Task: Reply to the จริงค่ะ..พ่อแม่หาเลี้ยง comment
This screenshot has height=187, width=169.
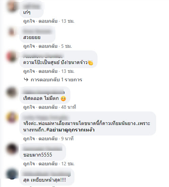Action: pyautogui.click(x=48, y=139)
